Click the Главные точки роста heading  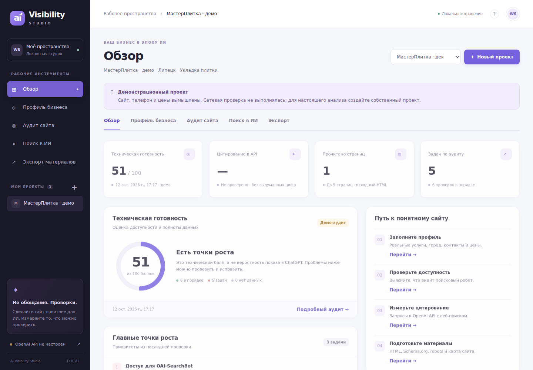click(x=145, y=338)
